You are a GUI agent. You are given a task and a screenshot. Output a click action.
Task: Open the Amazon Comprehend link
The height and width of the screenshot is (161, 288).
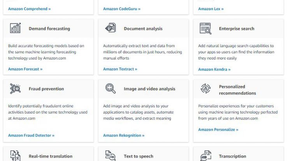[29, 9]
